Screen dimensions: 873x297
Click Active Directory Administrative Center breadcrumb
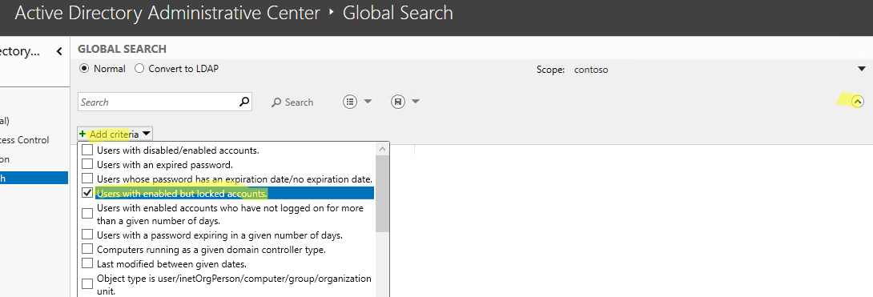point(167,13)
